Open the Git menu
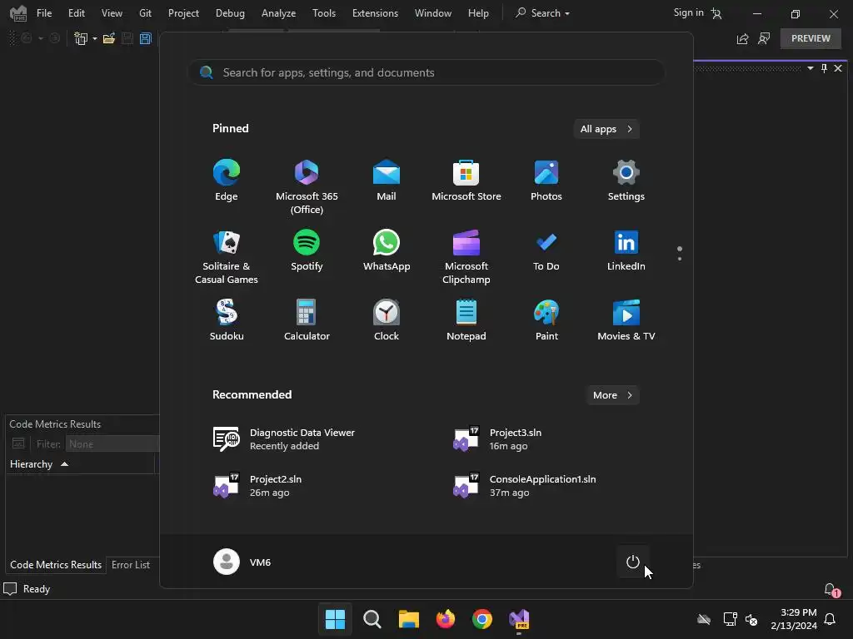 pos(145,13)
